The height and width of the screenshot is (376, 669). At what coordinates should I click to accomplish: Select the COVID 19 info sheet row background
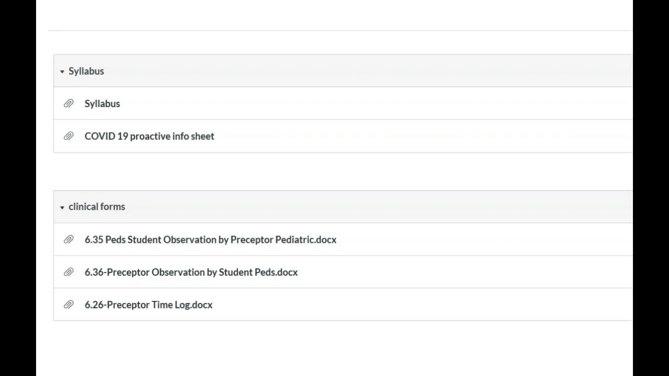click(418, 136)
